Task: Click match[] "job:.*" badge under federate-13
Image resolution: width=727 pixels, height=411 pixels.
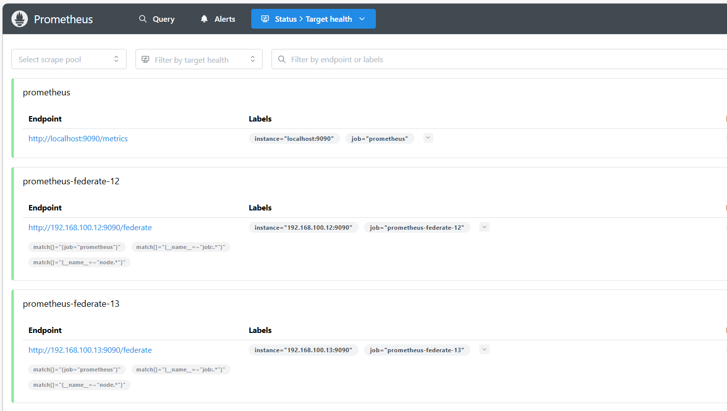Action: [x=181, y=370]
